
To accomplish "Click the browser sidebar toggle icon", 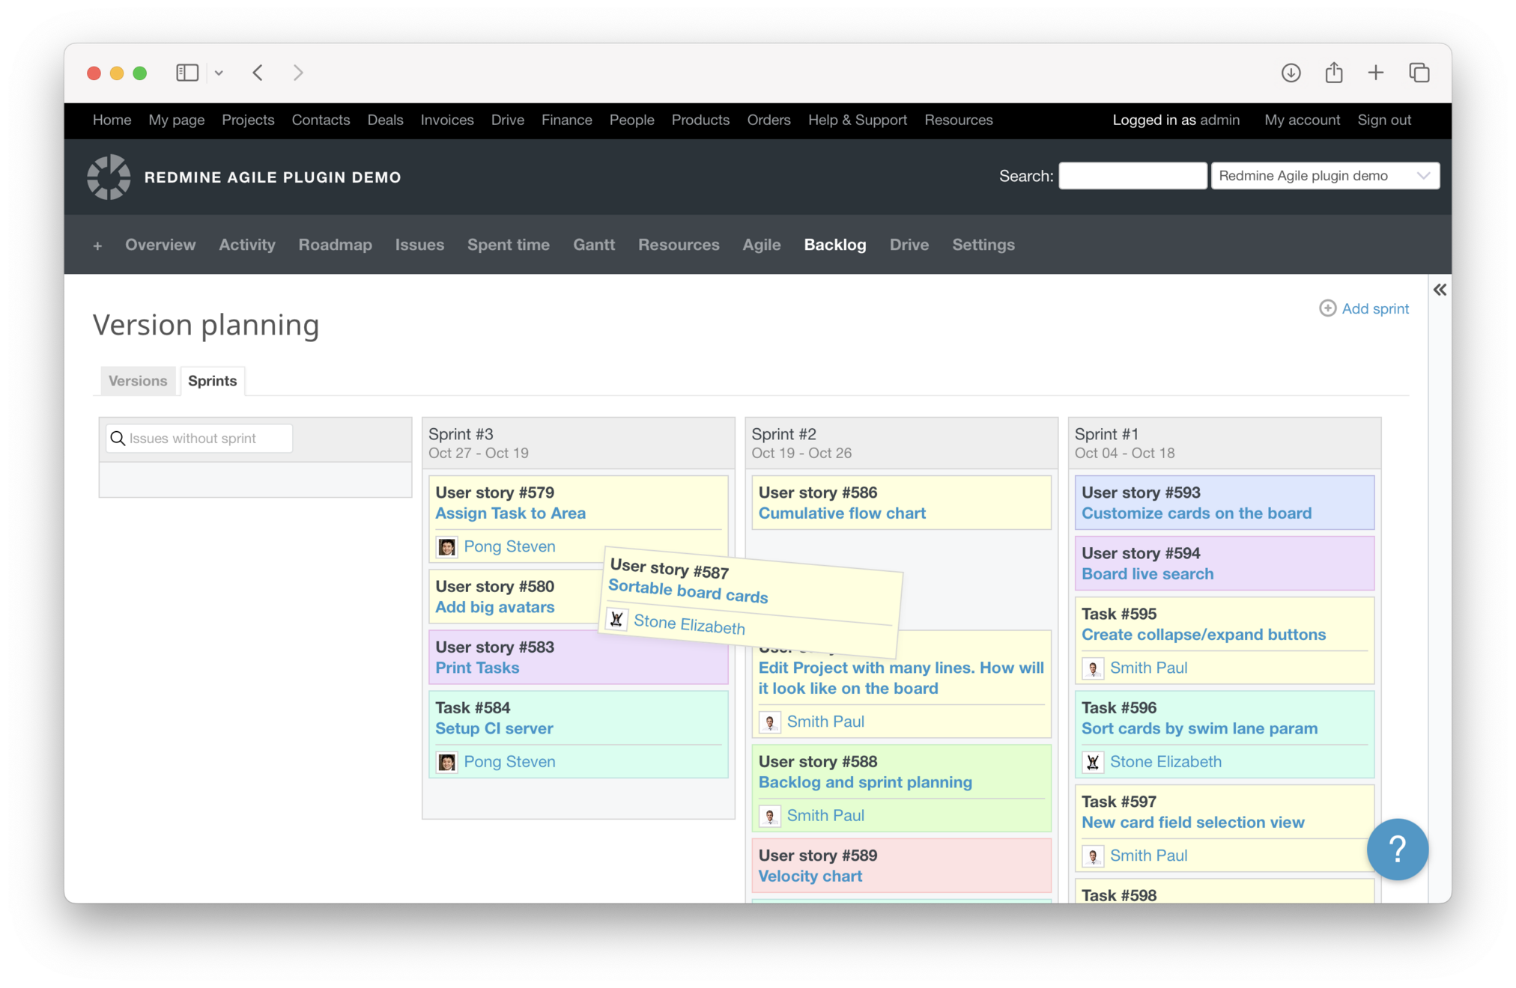I will [187, 73].
